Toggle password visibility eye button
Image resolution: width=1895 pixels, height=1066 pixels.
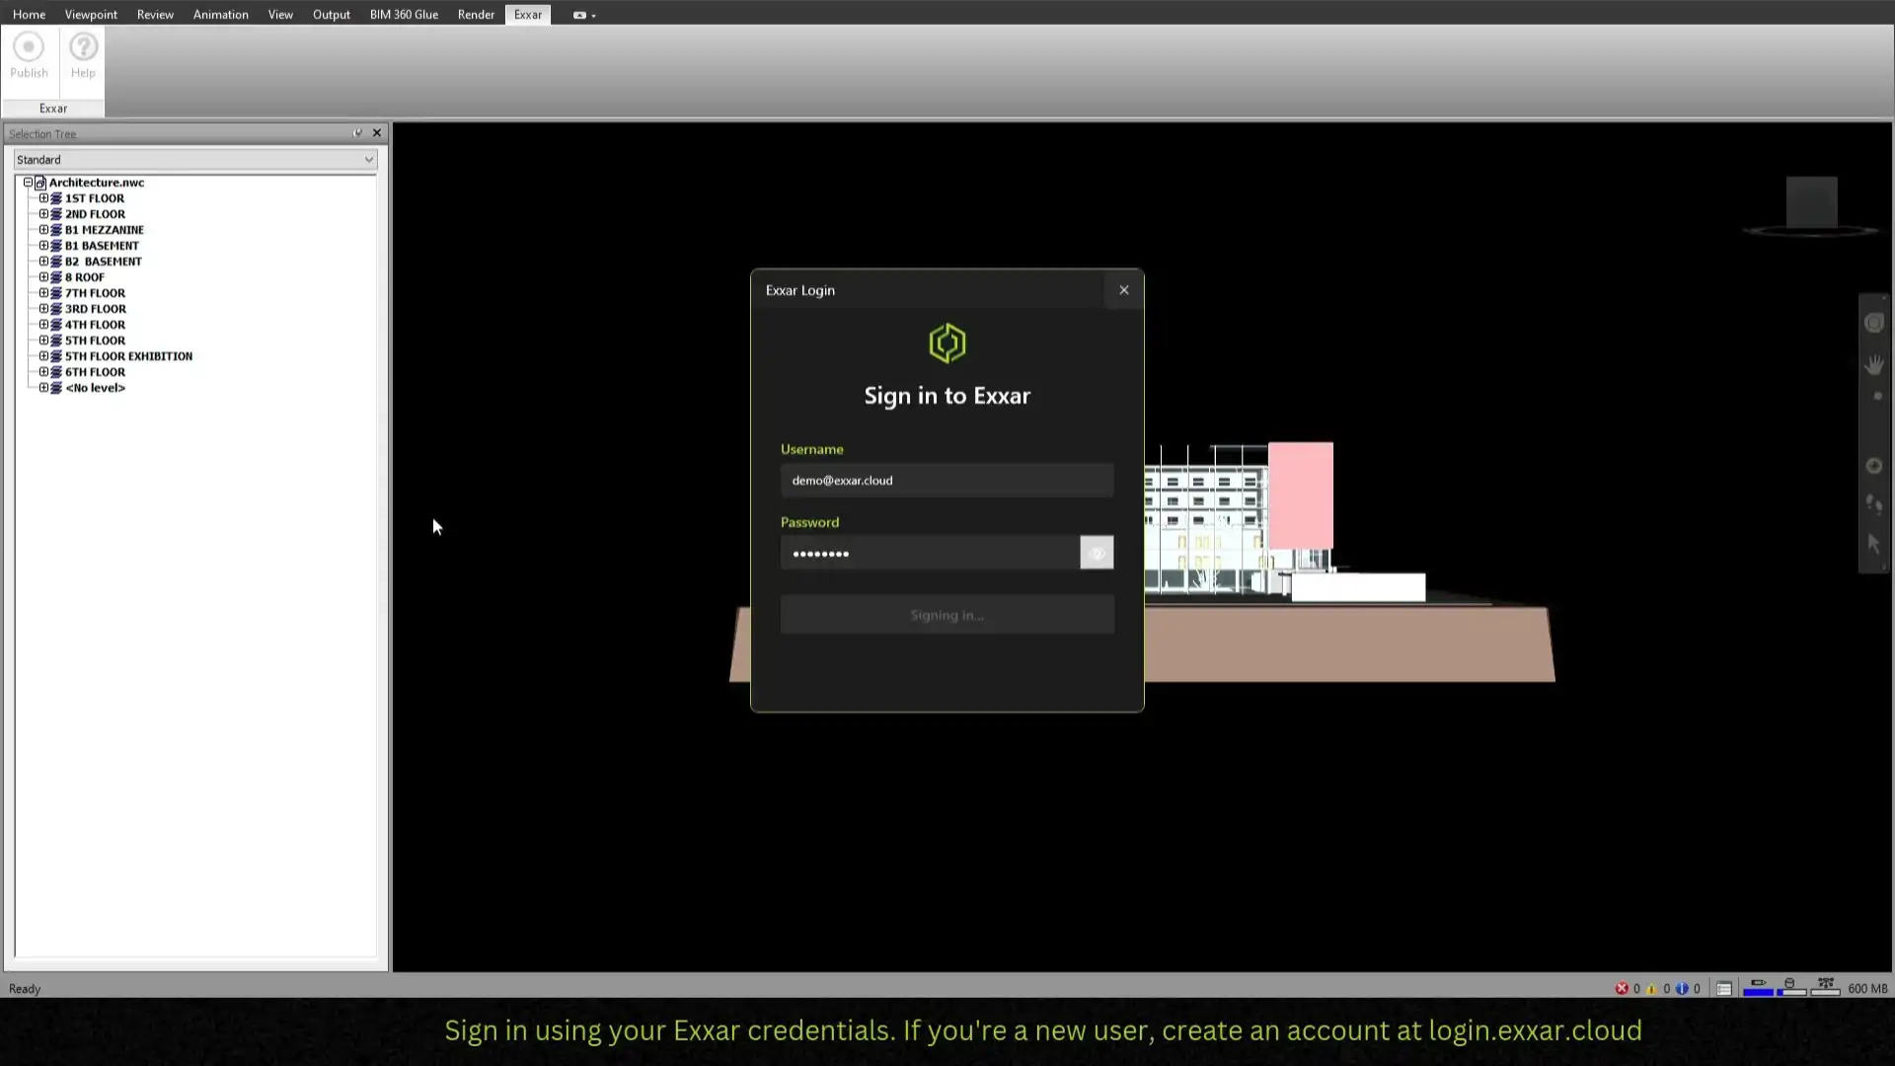[1097, 553]
